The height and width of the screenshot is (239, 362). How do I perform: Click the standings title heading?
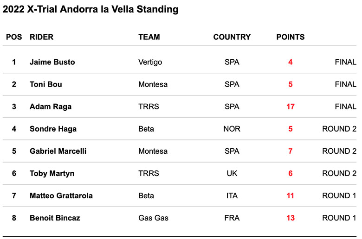point(90,10)
